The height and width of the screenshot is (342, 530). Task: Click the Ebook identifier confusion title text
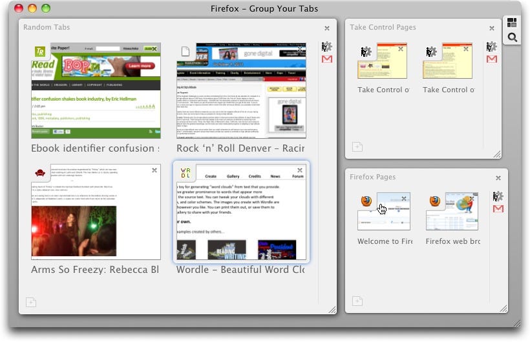pos(95,148)
